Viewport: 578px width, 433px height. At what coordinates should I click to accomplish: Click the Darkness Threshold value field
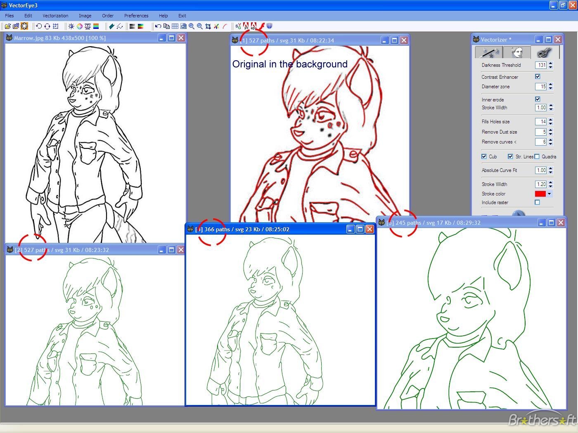click(x=541, y=65)
